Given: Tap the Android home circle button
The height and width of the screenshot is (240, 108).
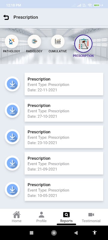Looking at the screenshot, I should 54,233.
